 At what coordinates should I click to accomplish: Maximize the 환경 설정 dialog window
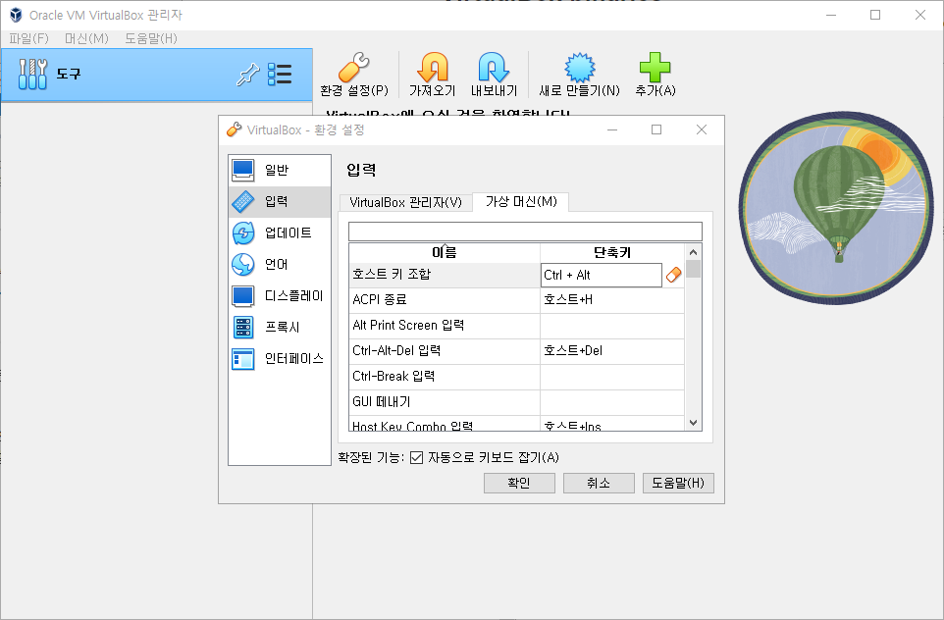[656, 130]
